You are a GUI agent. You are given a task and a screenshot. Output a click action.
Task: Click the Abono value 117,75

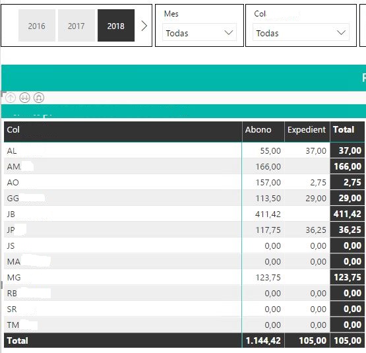(x=268, y=230)
